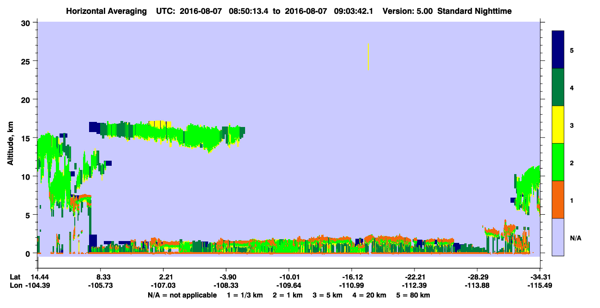Viewport: 600px width, 308px height.
Task: Click the y-axis tick label 5
Action: click(29, 215)
